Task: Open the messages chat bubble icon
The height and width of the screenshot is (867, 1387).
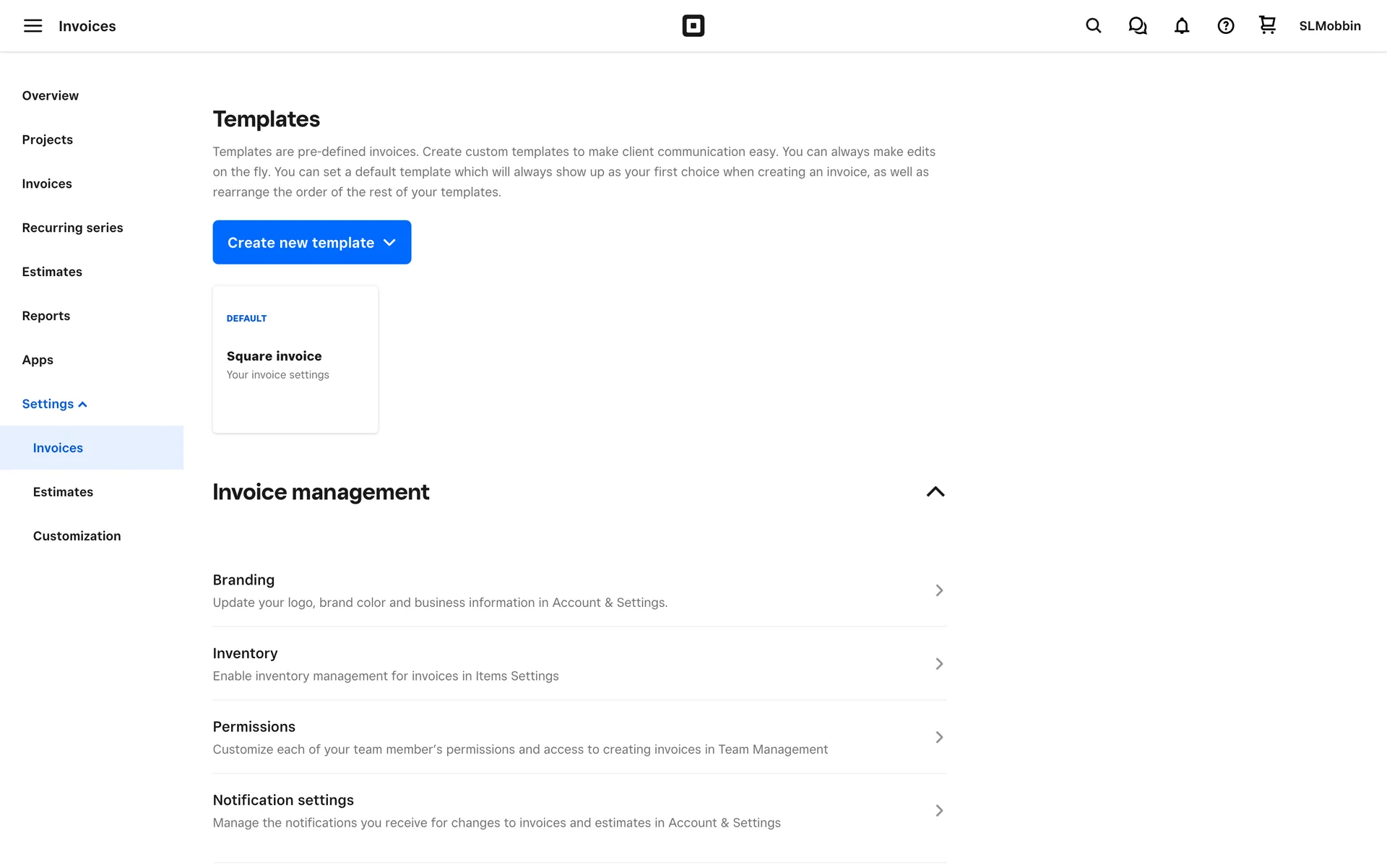Action: pyautogui.click(x=1137, y=26)
